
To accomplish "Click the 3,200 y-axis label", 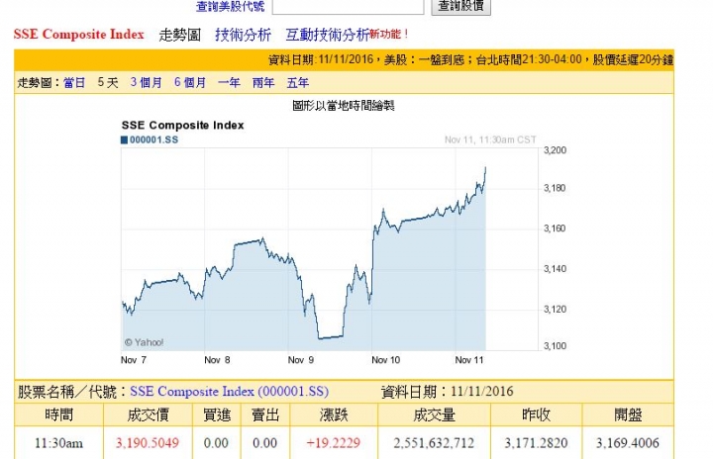I will 556,150.
